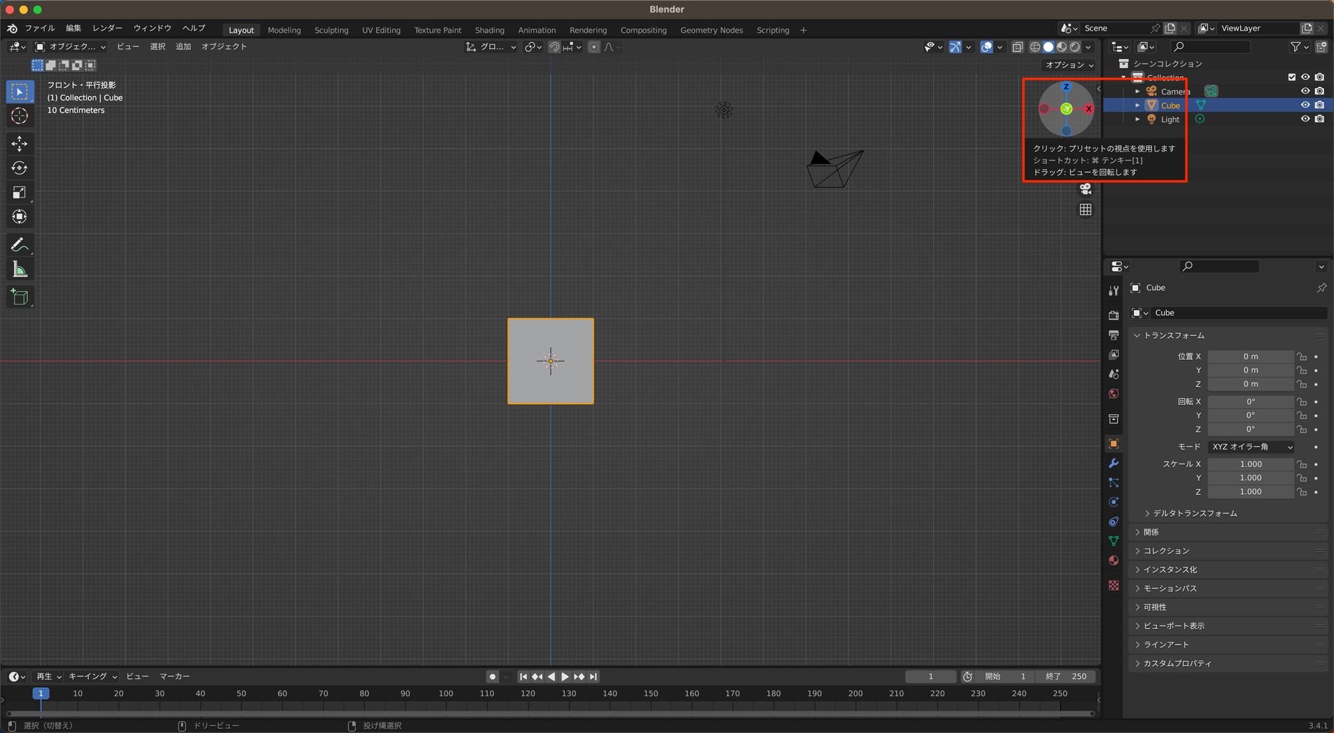
Task: Select the Move tool
Action: pyautogui.click(x=19, y=144)
